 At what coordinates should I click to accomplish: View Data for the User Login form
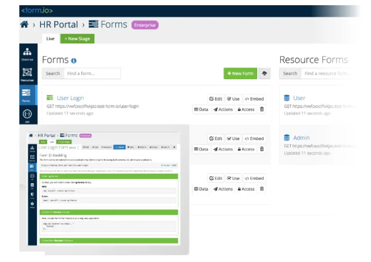pyautogui.click(x=201, y=110)
